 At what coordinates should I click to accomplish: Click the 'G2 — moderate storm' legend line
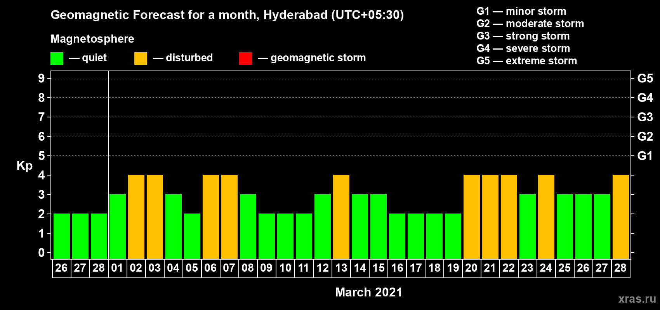[530, 24]
